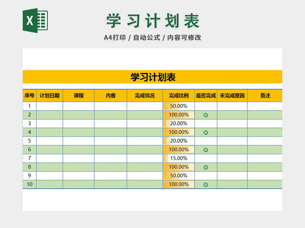Image resolution: width=305 pixels, height=228 pixels.
Task: Select sequence number 10 cell
Action: click(x=30, y=184)
